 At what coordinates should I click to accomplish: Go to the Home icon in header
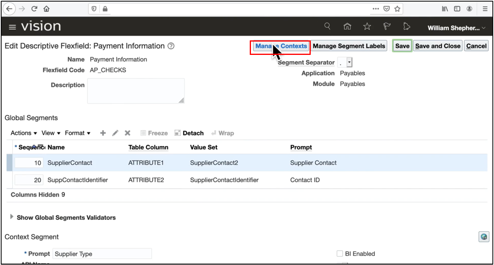point(347,26)
